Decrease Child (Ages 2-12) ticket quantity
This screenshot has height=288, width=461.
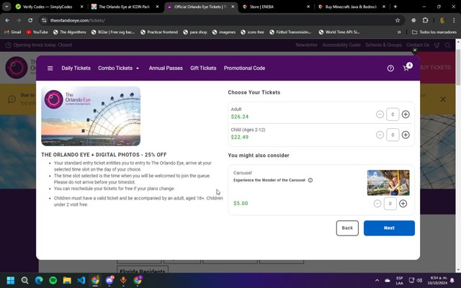(380, 135)
